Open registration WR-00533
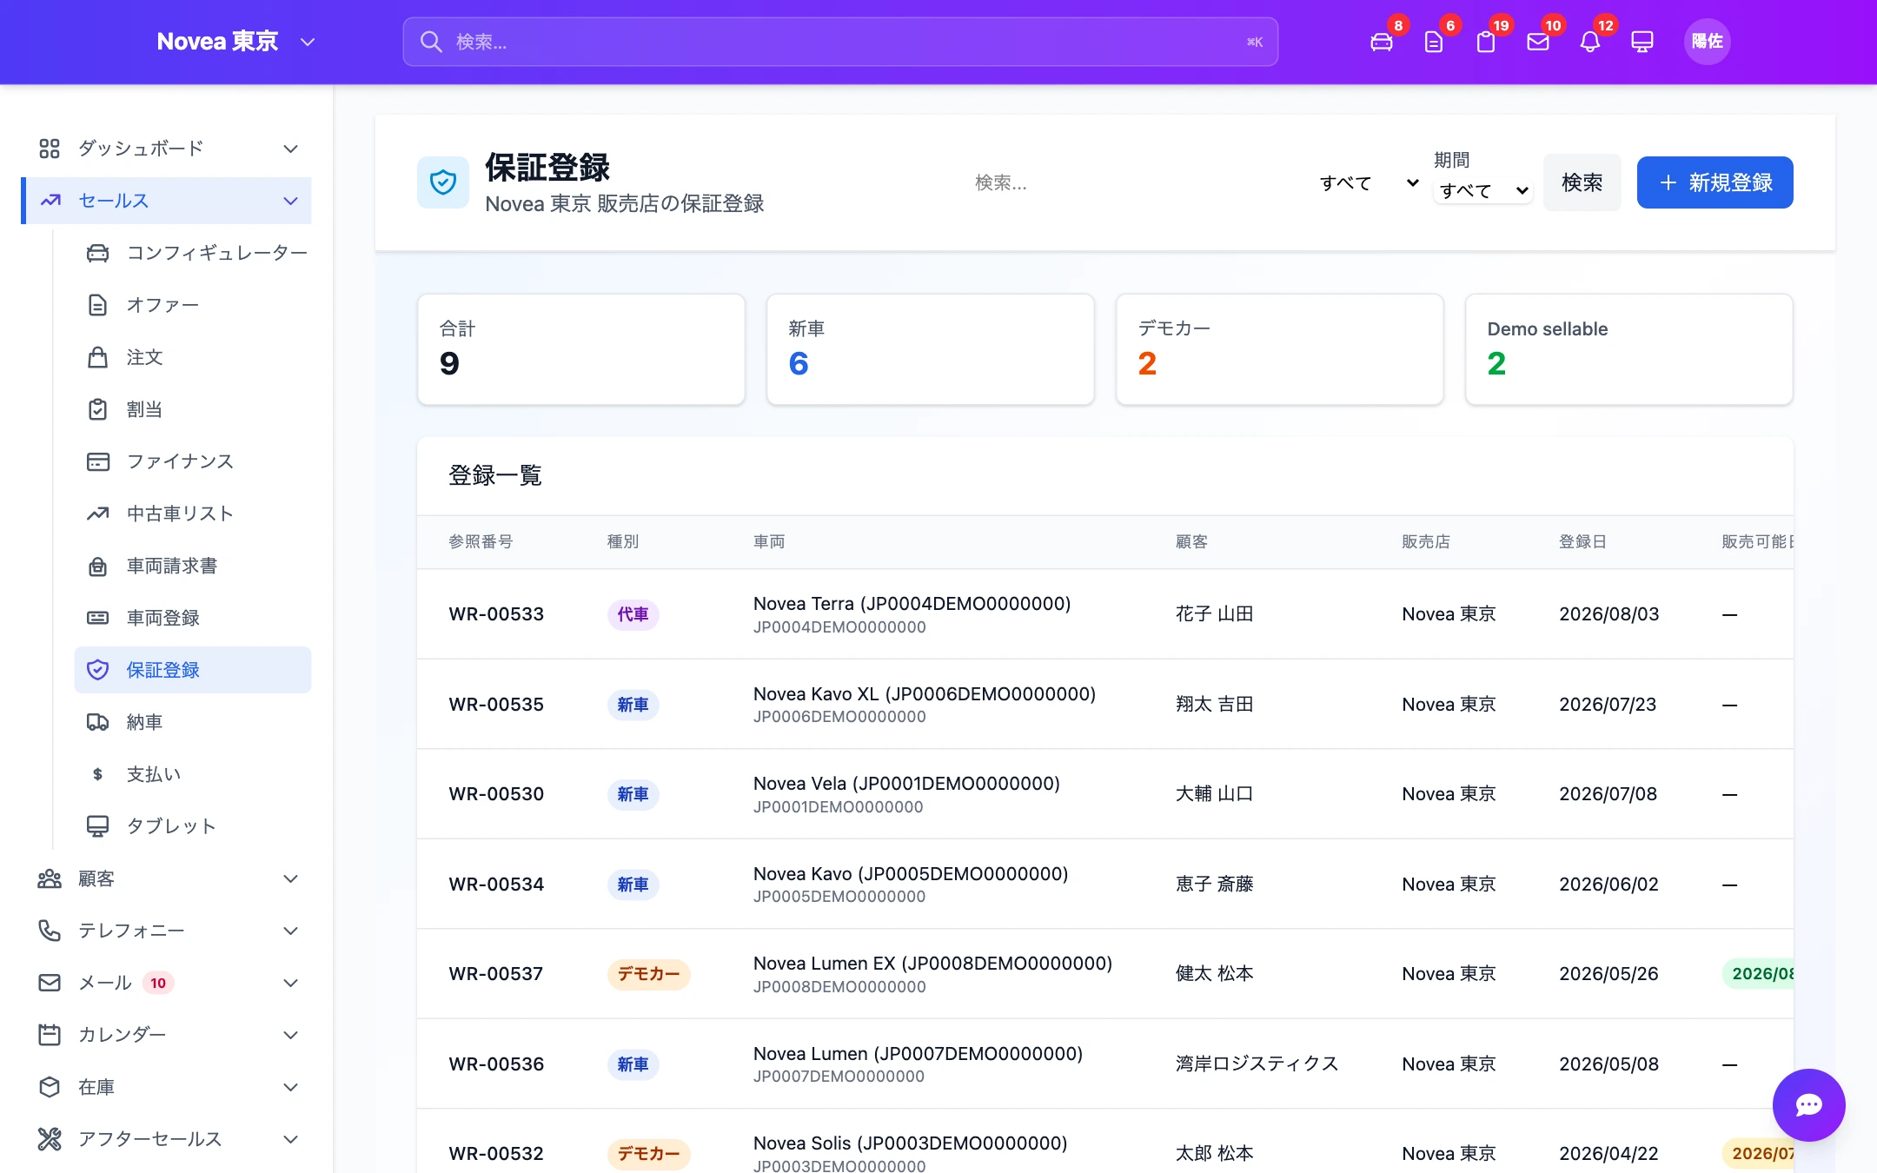Viewport: 1877px width, 1173px height. (496, 614)
